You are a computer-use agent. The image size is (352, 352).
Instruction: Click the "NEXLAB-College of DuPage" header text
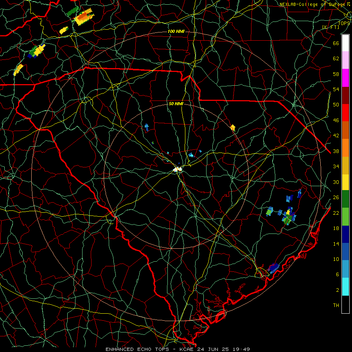(x=313, y=4)
